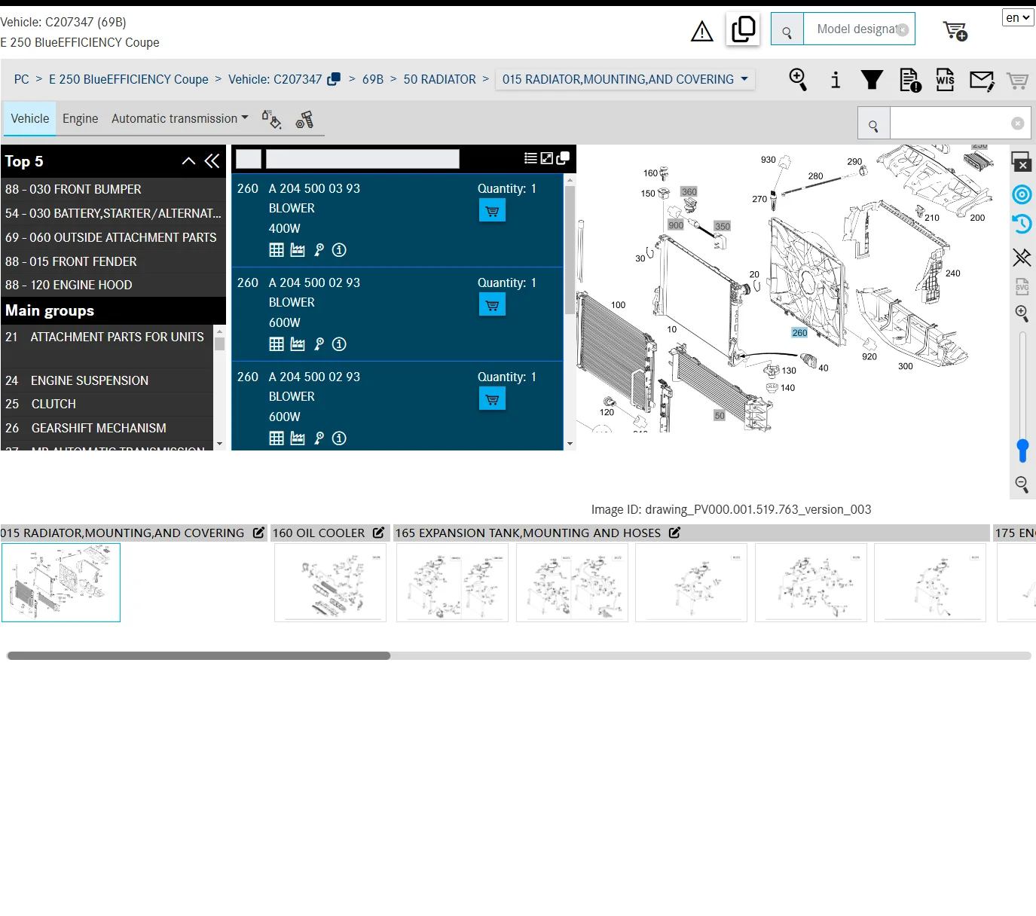Click the PC breadcrumb link
This screenshot has height=916, width=1036.
22,79
